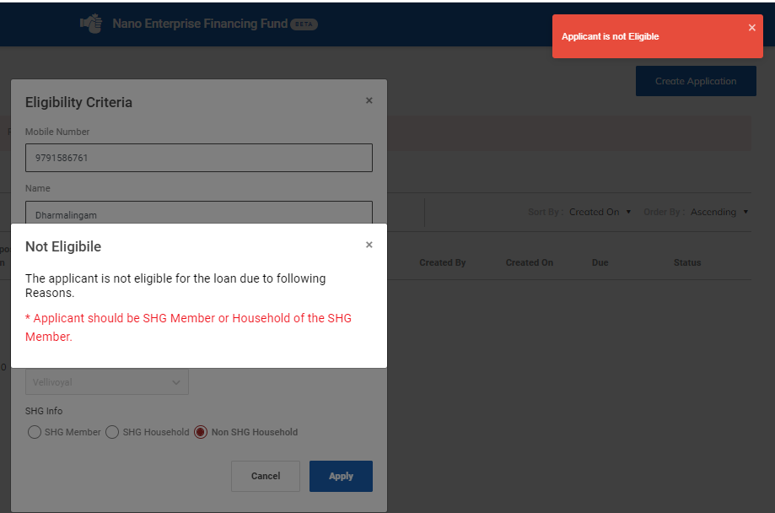Viewport: 775px width, 513px height.
Task: Click the Due column header
Action: pos(600,262)
